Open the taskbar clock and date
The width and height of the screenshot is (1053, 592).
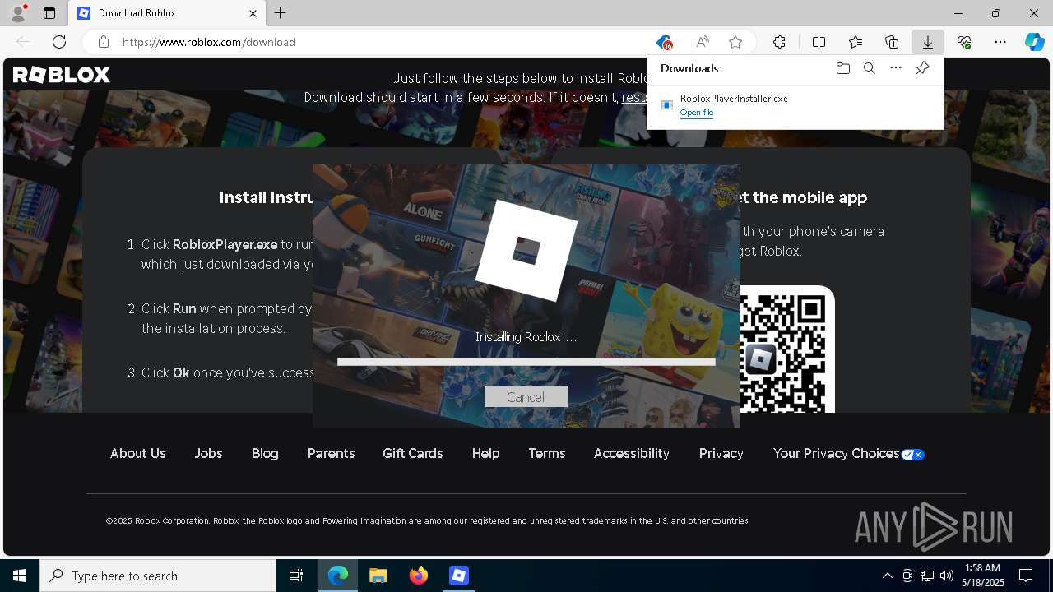click(x=982, y=576)
